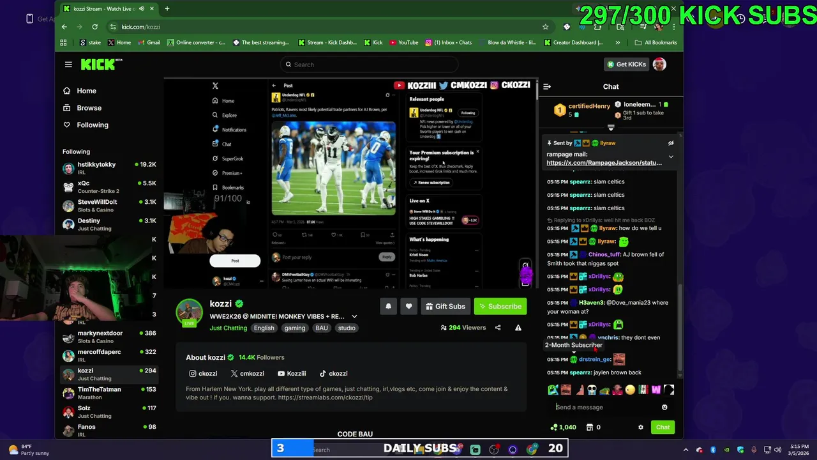Viewport: 817px width, 460px height.
Task: Close the kozzi Stream browser tab
Action: pos(152,9)
